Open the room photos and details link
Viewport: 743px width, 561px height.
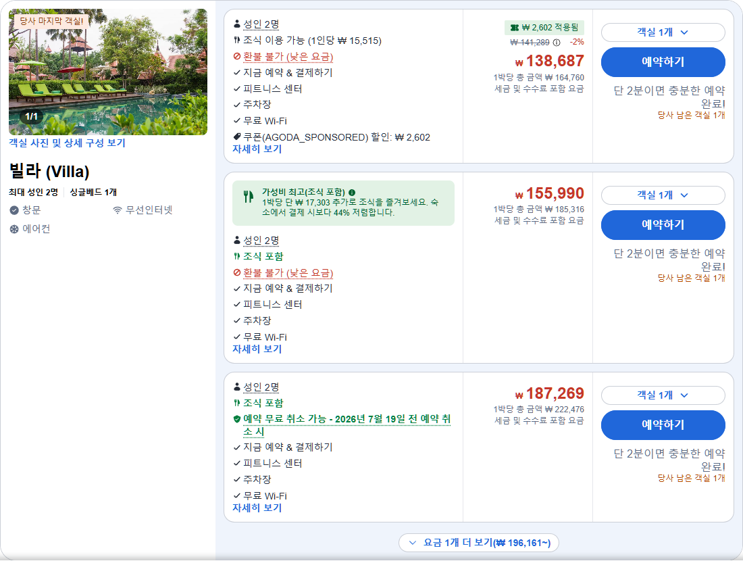click(68, 143)
